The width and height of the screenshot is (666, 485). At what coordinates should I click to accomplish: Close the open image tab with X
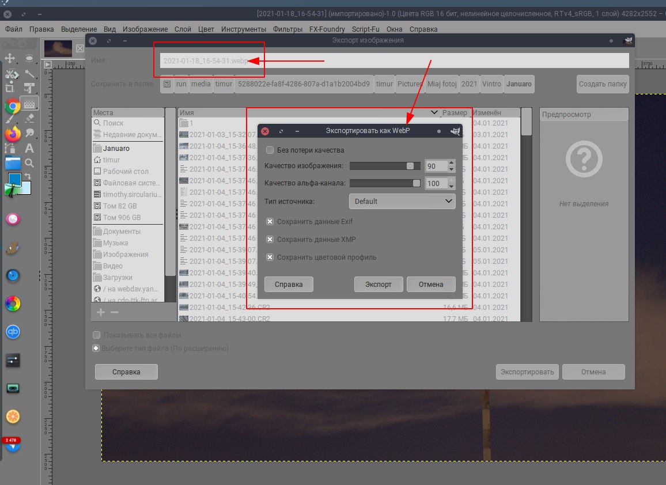(x=80, y=48)
